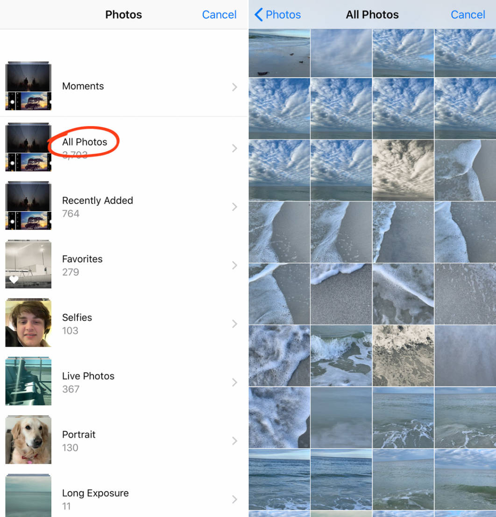The height and width of the screenshot is (517, 496).
Task: Tap Cancel on the All Photos screen
Action: pos(468,14)
